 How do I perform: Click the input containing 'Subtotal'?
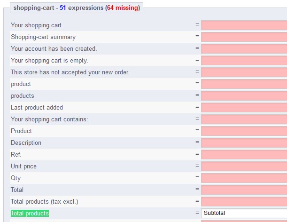(244, 214)
